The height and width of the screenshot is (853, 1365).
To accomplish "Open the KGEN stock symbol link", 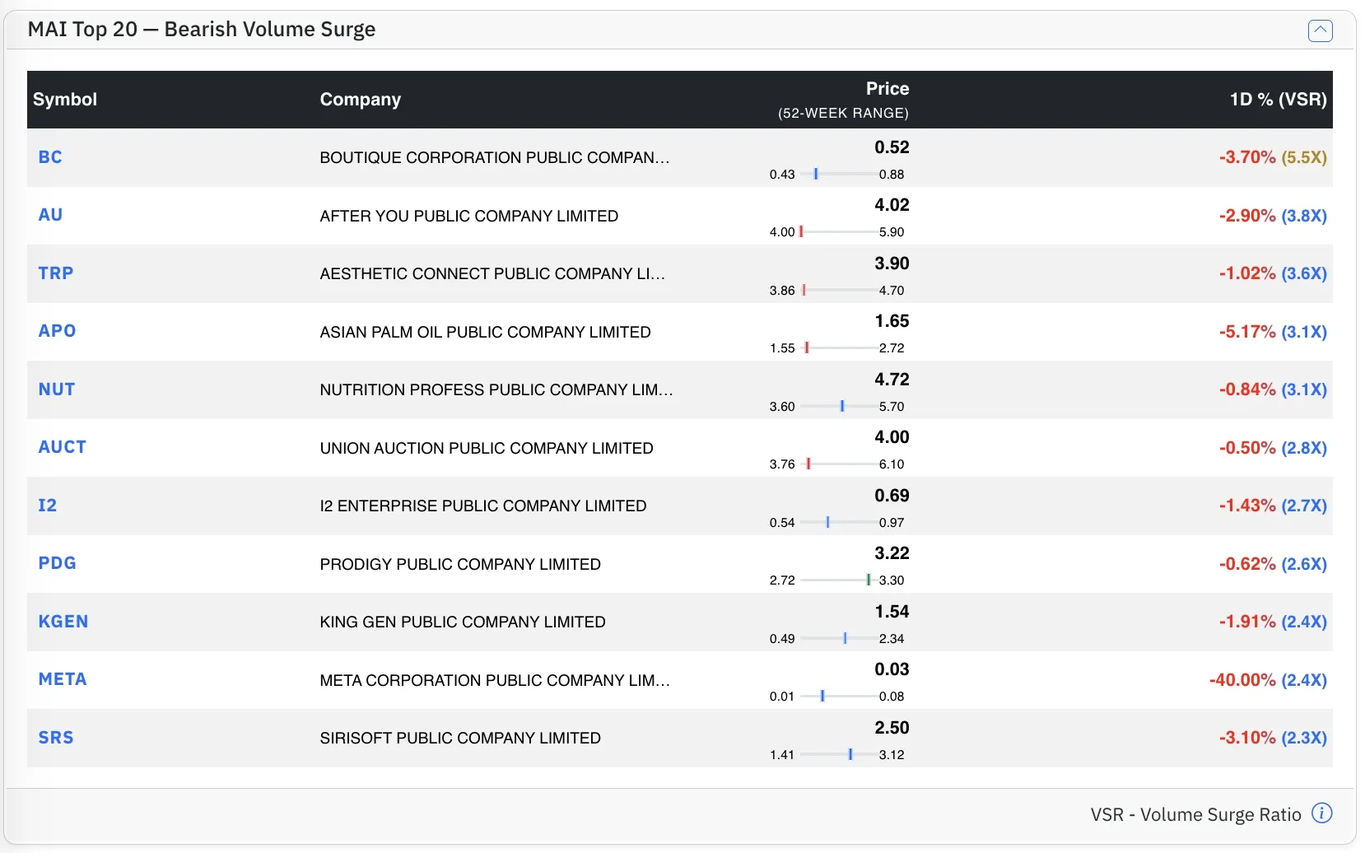I will pos(63,622).
